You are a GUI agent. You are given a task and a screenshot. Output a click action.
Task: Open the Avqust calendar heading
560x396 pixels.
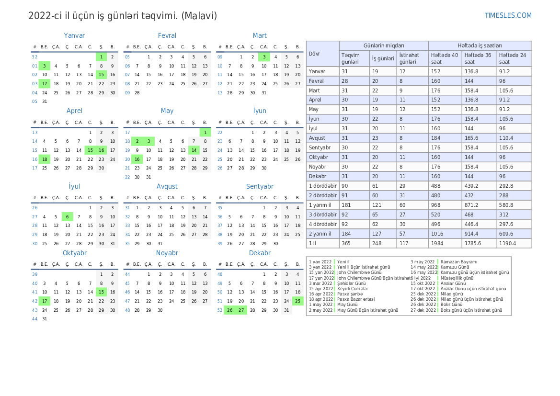(x=167, y=186)
